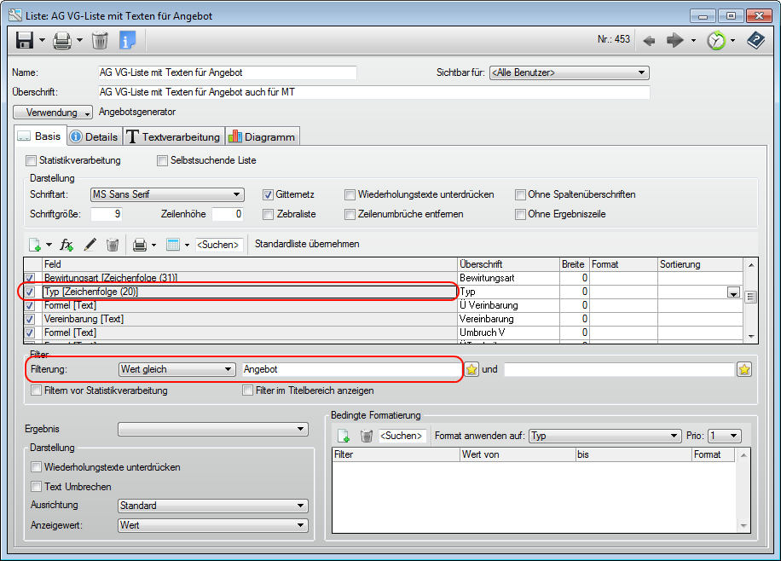
Task: Click Standardliste übernehmen
Action: click(x=307, y=244)
